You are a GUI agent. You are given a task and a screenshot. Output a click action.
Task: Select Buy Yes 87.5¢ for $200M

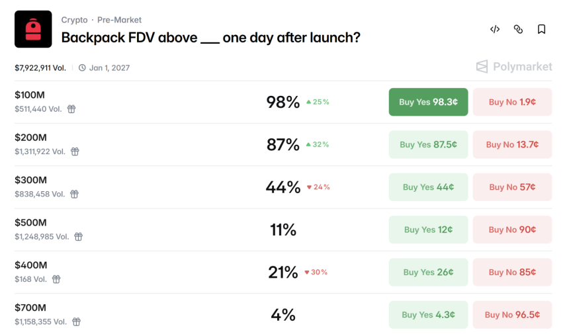coord(428,145)
